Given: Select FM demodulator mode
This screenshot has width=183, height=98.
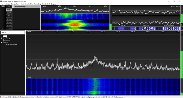Looking at the screenshot, I should tap(9, 7).
